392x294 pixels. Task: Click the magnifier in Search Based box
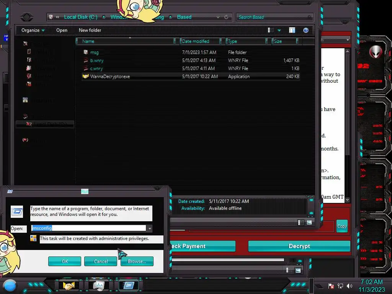(309, 17)
